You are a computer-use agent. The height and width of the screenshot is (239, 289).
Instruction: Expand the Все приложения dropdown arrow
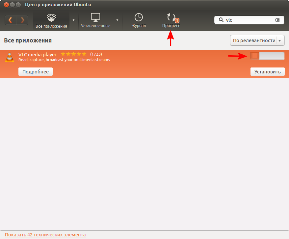[x=73, y=20]
